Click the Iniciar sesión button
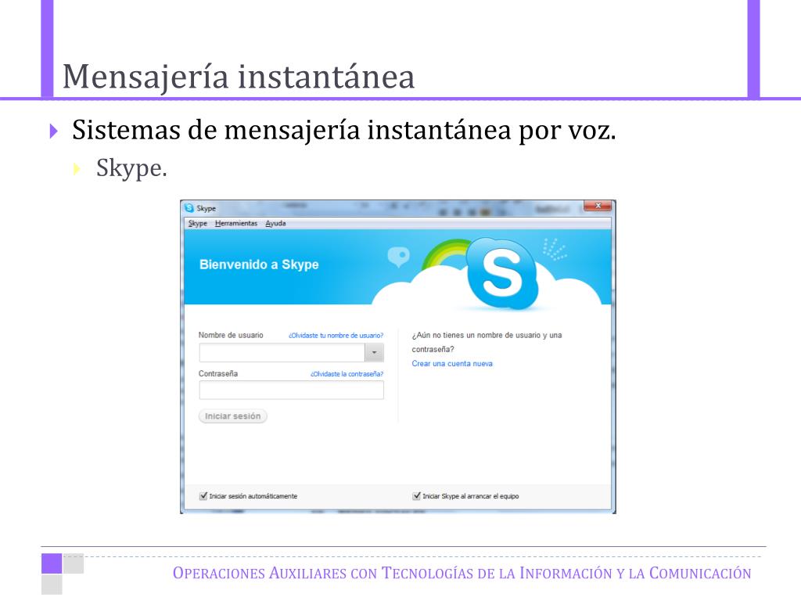The image size is (801, 601). [x=233, y=416]
